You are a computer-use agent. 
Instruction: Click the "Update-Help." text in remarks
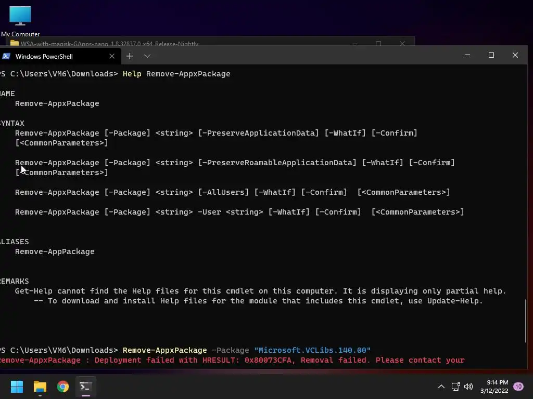tap(455, 301)
